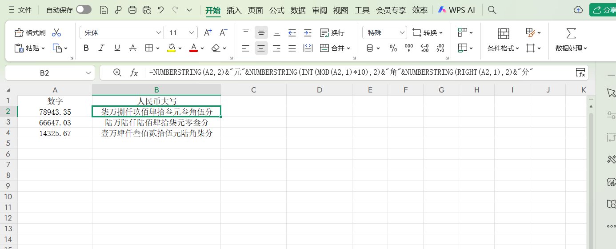Switch to the Formulas (公式) tab
This screenshot has height=249, width=616.
(276, 10)
